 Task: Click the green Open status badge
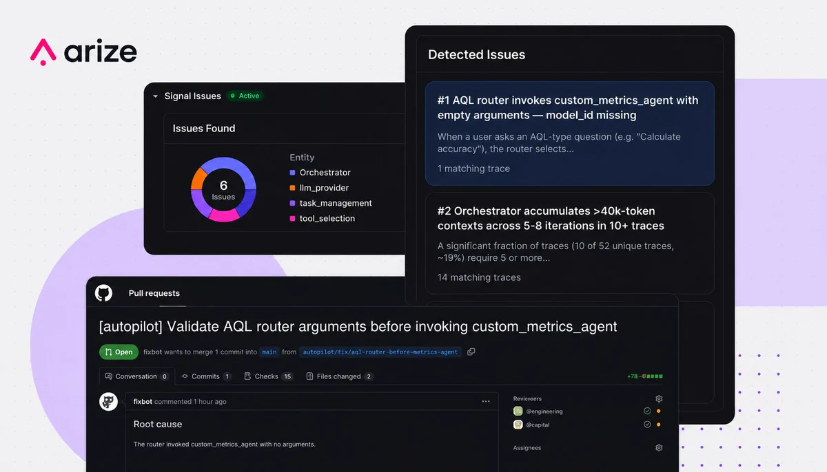(x=119, y=352)
